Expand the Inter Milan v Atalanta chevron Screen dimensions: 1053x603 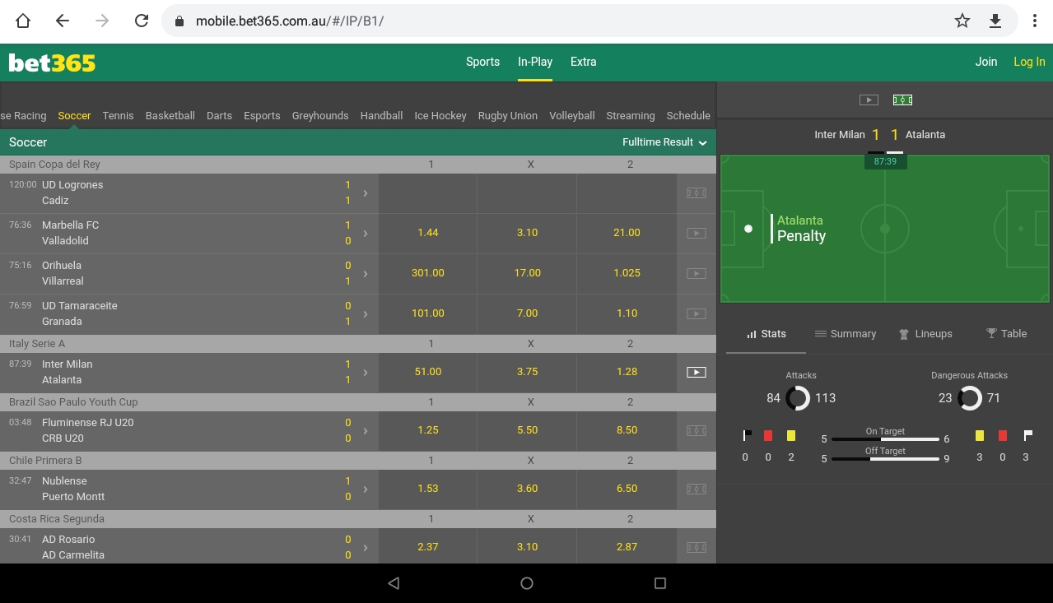coord(366,373)
